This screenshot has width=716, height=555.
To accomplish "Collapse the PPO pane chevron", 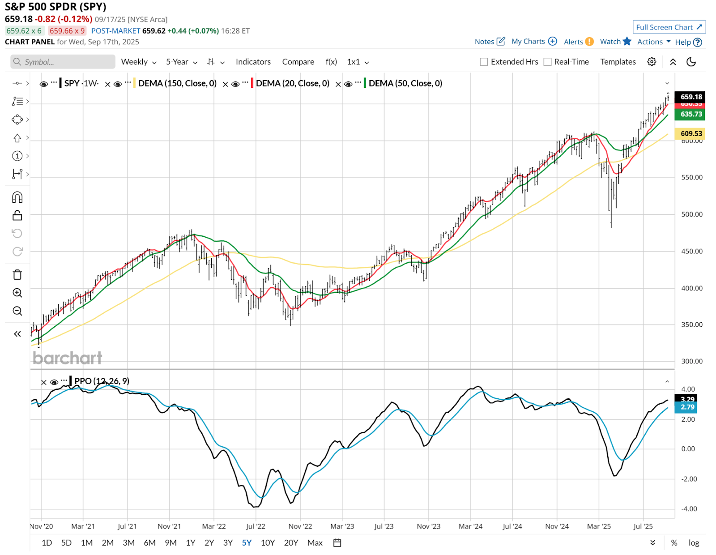I will [x=667, y=382].
